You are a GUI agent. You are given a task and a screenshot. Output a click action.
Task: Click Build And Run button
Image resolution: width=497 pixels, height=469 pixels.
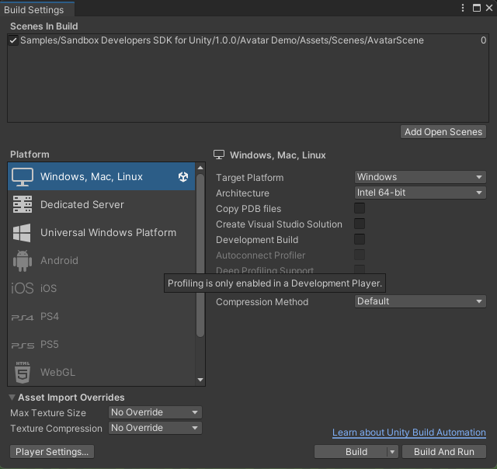click(443, 452)
